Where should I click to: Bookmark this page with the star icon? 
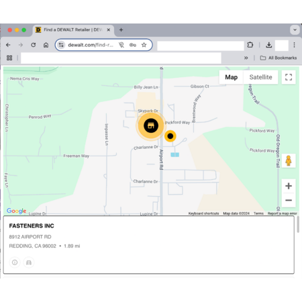(144, 45)
